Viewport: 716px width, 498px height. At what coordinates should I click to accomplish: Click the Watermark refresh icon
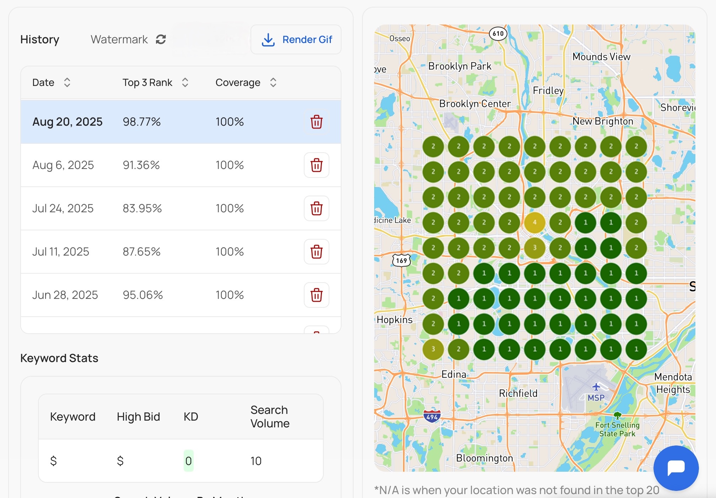[161, 39]
